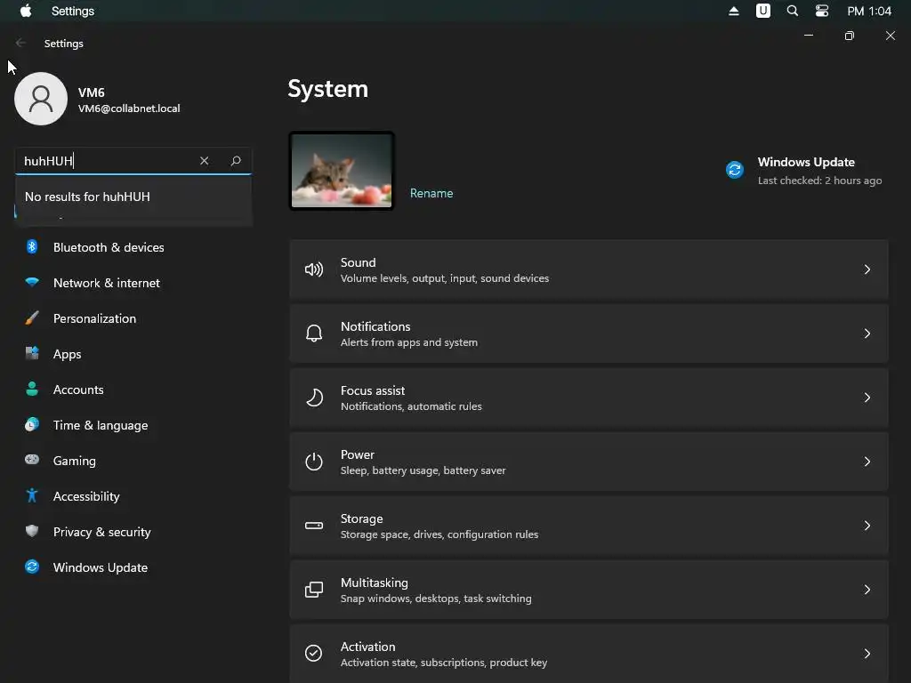This screenshot has height=683, width=911.
Task: Click the Rename link
Action: coord(431,193)
